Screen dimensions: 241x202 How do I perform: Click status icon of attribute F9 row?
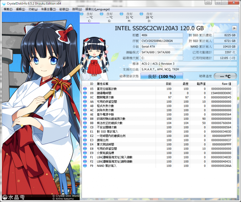click(x=85, y=166)
